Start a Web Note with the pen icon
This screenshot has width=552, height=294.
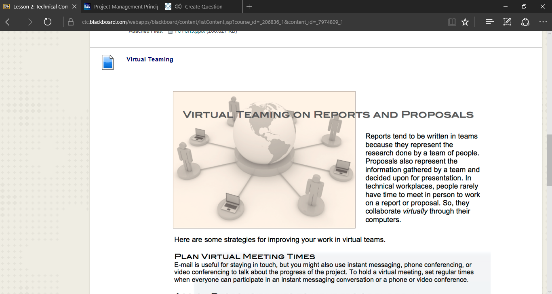pos(507,22)
